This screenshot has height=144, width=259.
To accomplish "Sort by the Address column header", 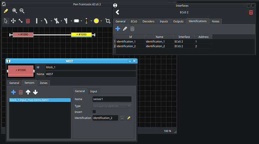I will click(203, 37).
